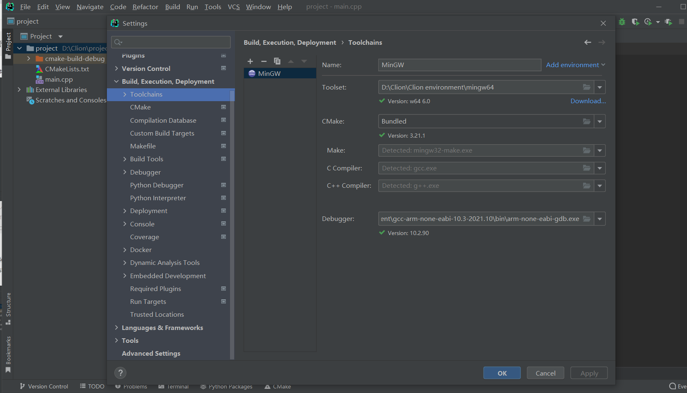Click the toolchain Name field
The image size is (687, 393).
point(460,65)
